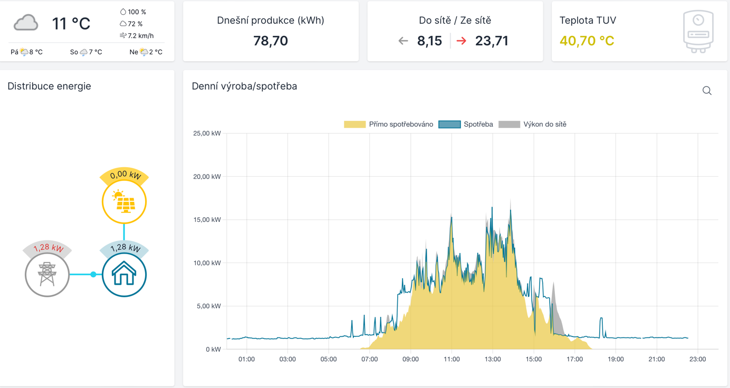Click the Dnešní produkce value 78,70
This screenshot has height=388, width=730.
click(271, 41)
